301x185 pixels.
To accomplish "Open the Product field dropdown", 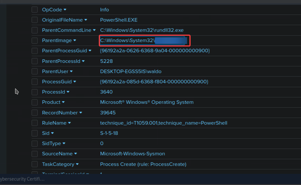I will click(x=63, y=102).
